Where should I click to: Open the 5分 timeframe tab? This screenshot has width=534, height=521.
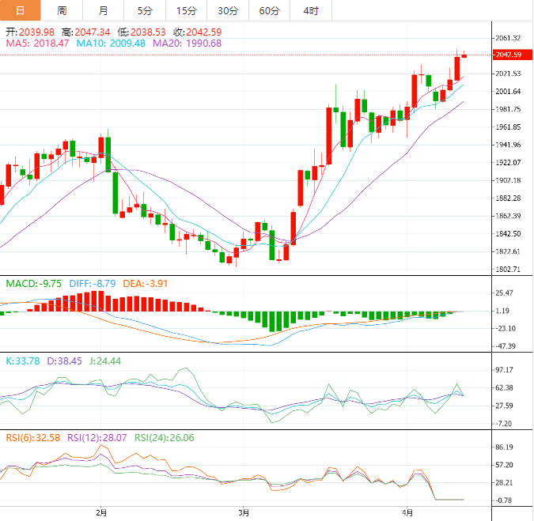(x=145, y=10)
